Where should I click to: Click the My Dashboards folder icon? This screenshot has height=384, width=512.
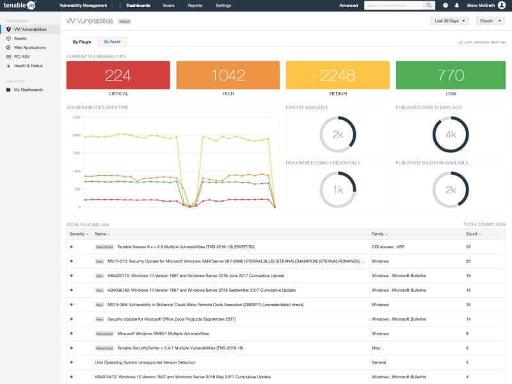8,90
